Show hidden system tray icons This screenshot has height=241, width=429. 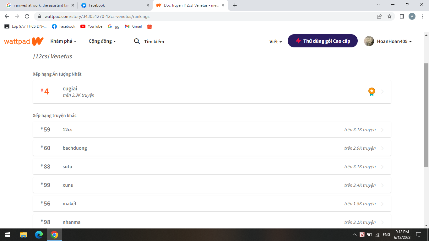point(355,235)
